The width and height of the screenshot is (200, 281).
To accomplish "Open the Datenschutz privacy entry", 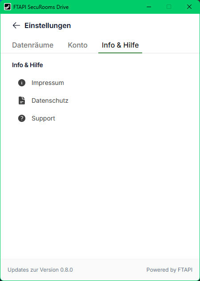I will (50, 100).
